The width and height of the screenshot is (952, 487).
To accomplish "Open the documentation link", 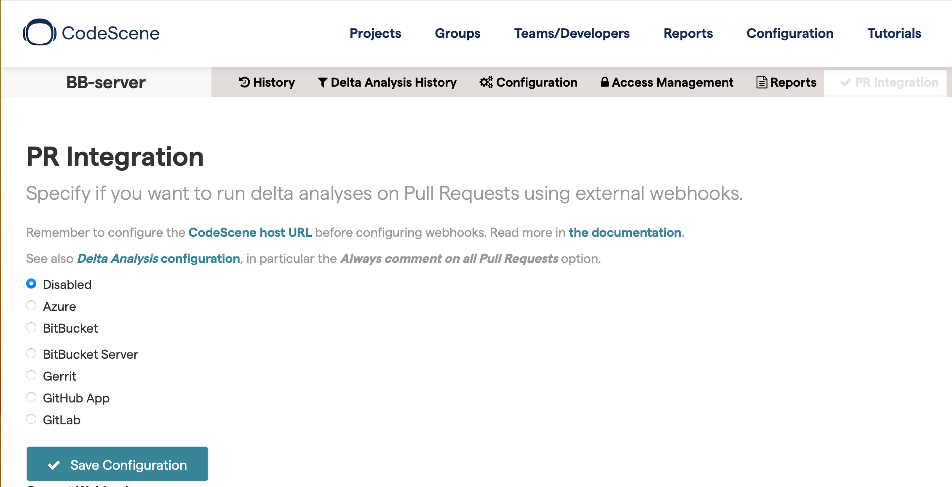I will pos(625,233).
